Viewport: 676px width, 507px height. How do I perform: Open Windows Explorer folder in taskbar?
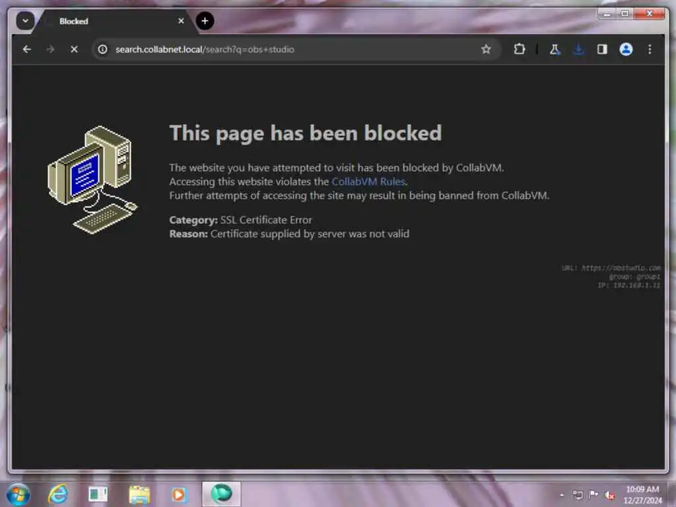(139, 494)
